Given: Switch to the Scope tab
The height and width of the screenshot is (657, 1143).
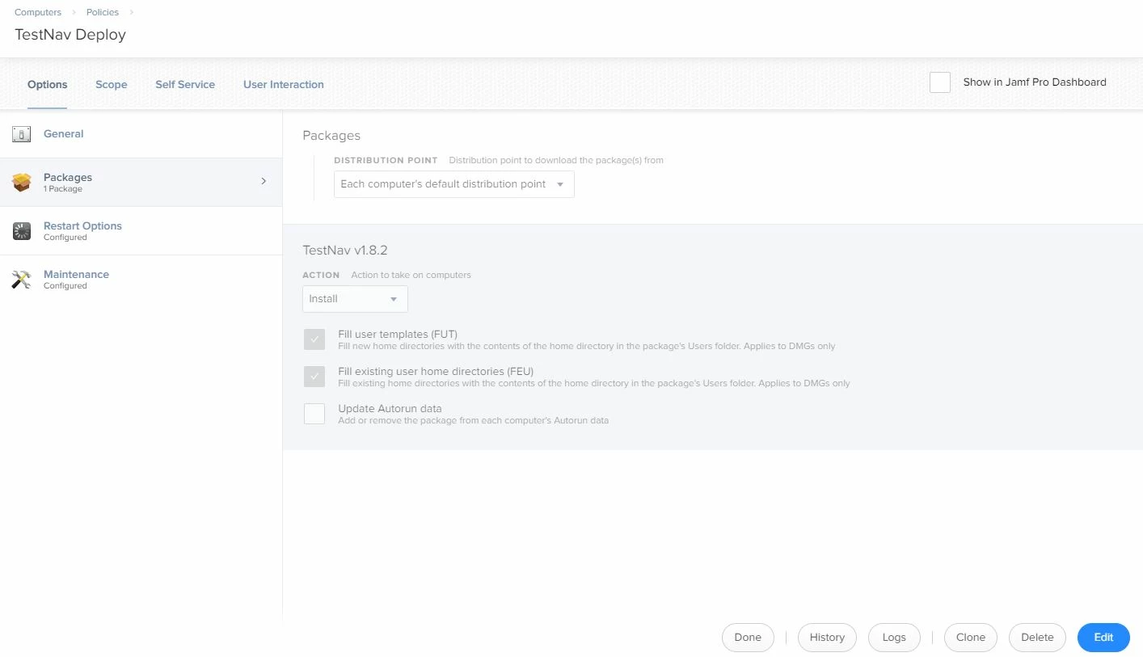Looking at the screenshot, I should coord(112,84).
